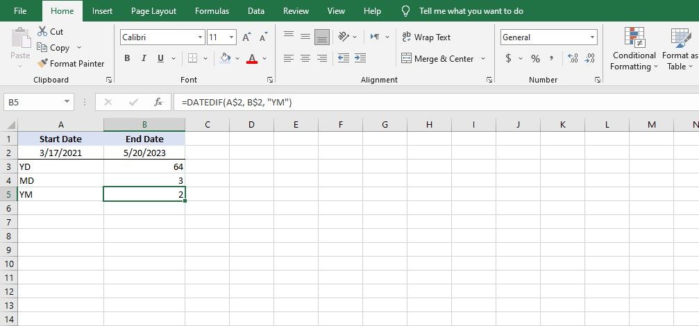Viewport: 699px width, 326px height.
Task: Click the Cut scissors icon
Action: [x=42, y=31]
